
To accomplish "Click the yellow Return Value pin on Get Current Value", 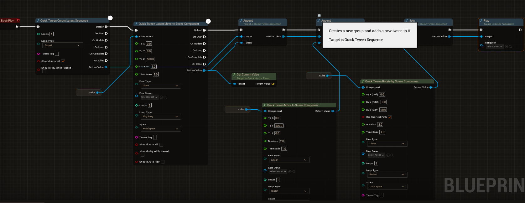I will 273,84.
